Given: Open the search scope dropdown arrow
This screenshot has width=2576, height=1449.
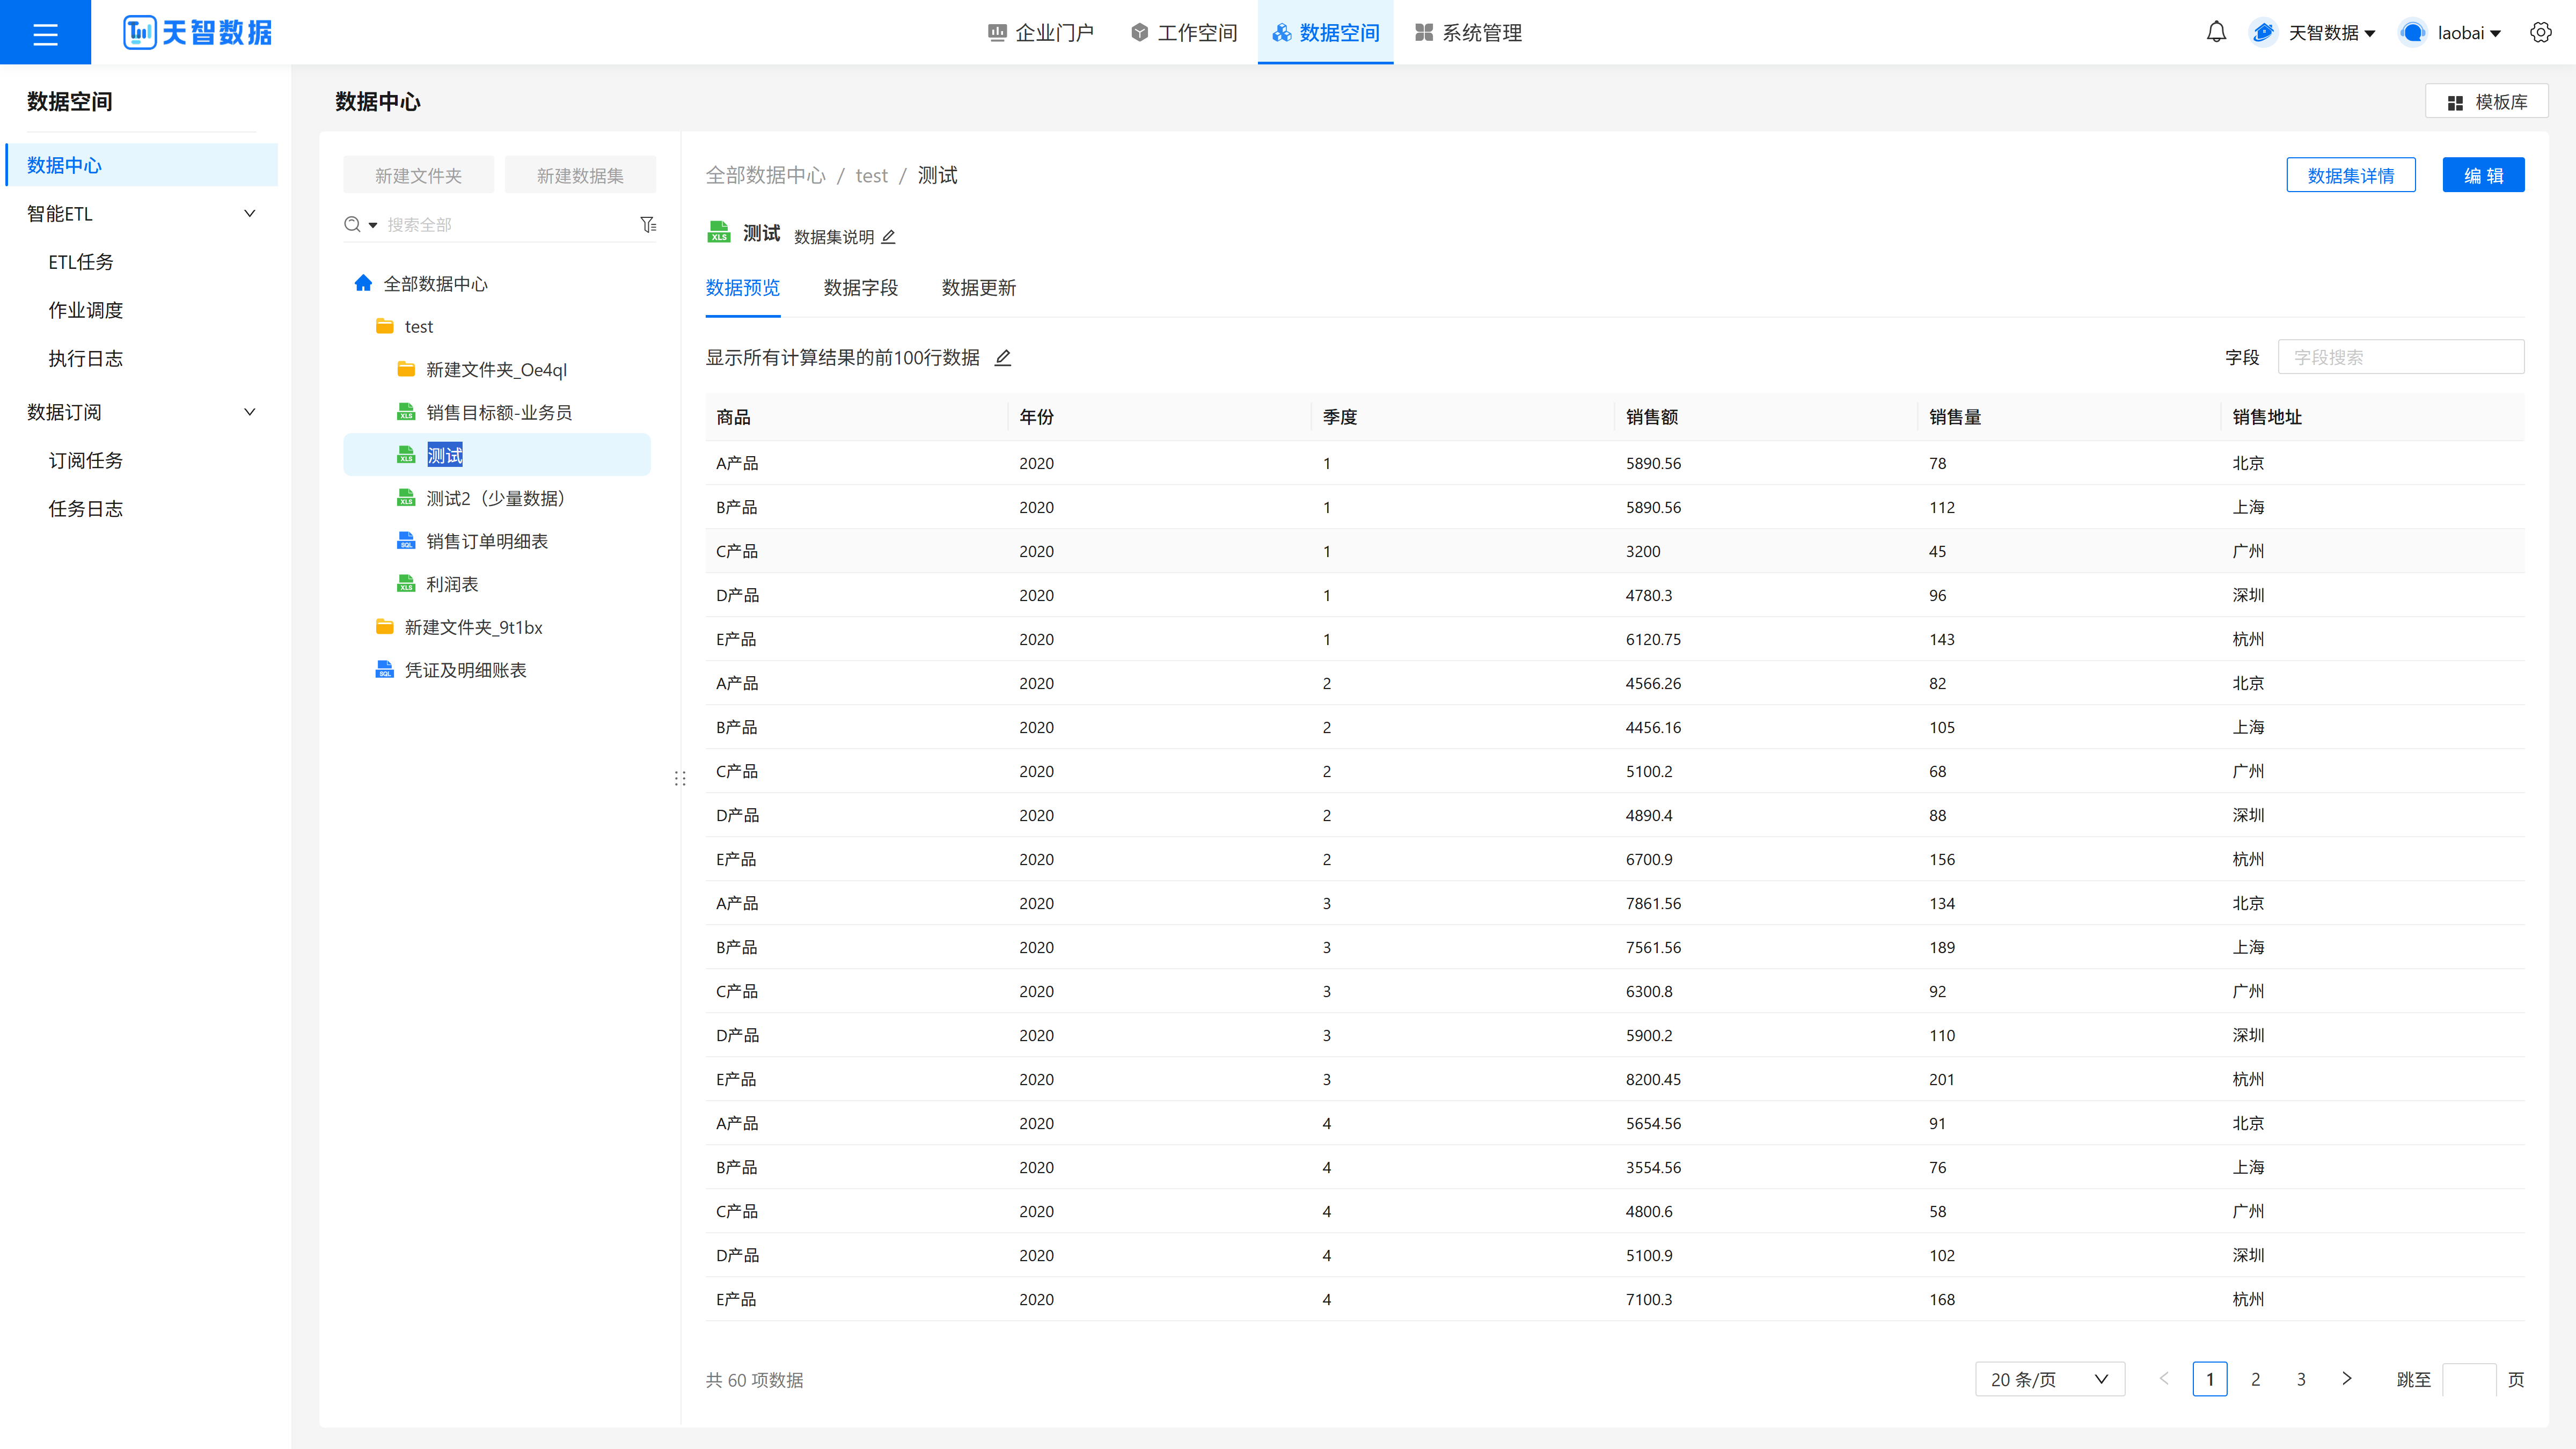Looking at the screenshot, I should pos(373,225).
